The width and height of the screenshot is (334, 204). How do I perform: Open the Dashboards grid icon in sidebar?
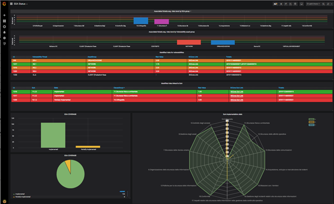click(x=4, y=21)
